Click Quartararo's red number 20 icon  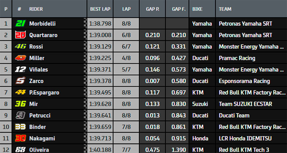(20, 35)
